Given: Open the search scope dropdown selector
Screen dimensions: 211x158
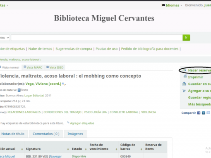Looking at the screenshot, I should [5, 38].
